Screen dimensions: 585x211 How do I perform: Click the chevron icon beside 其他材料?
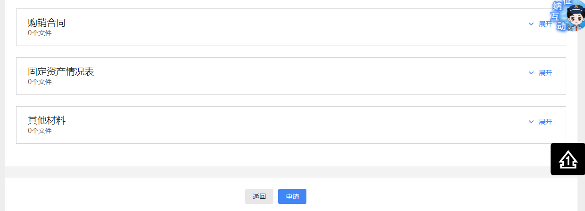(531, 122)
